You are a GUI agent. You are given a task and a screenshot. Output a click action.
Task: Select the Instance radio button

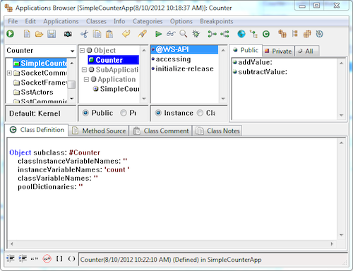[x=158, y=113]
